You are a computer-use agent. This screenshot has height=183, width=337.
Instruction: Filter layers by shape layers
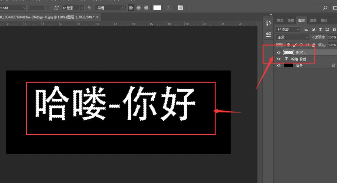327,29
